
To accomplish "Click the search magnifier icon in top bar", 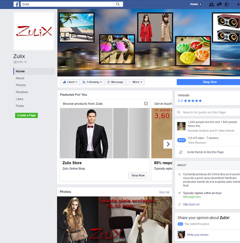I will tap(118, 4).
